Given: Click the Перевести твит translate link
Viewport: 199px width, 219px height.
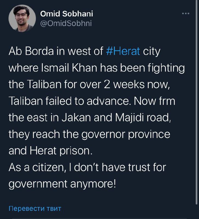Looking at the screenshot, I should [x=35, y=208].
